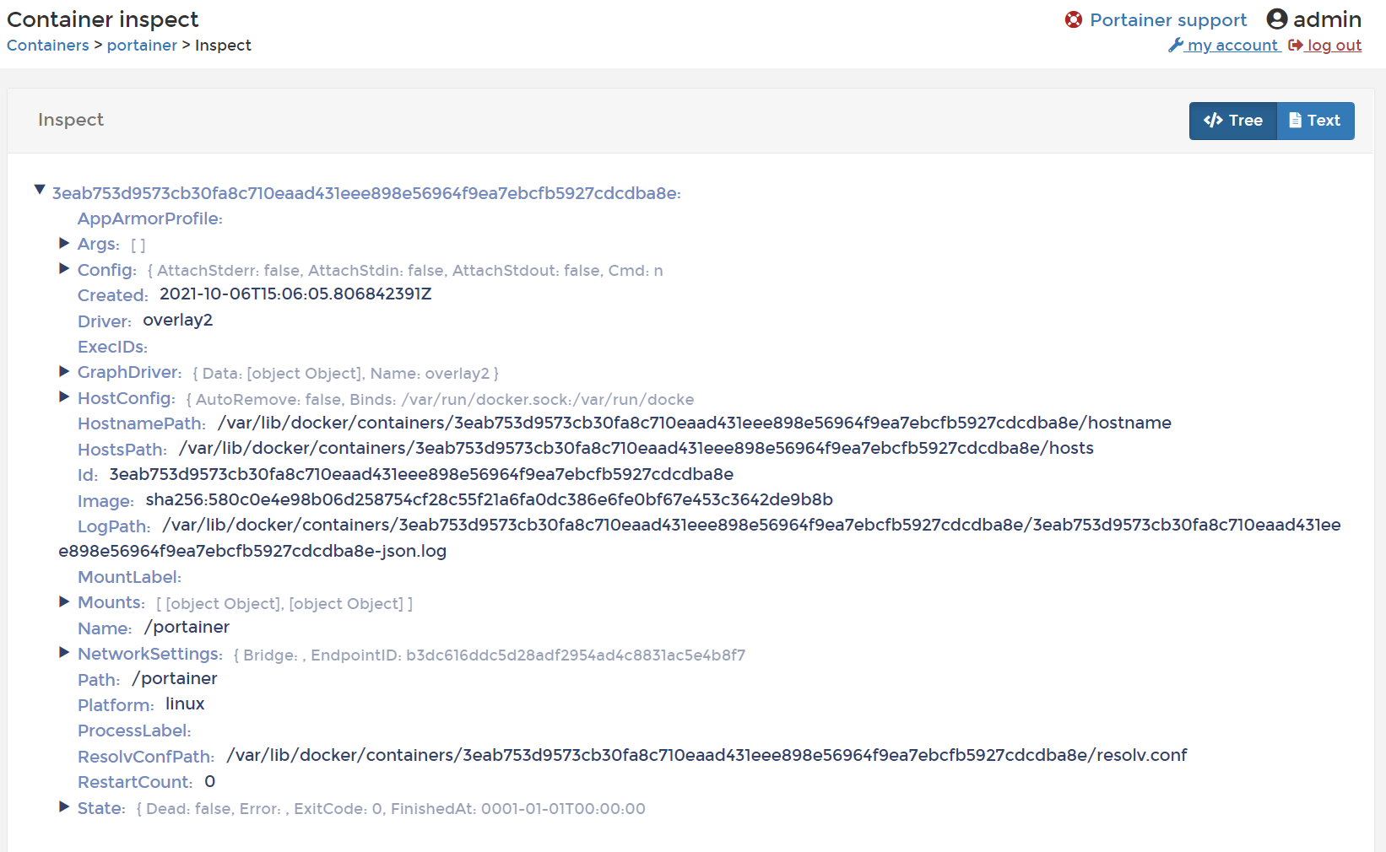This screenshot has width=1386, height=852.
Task: Go to my account
Action: tap(1232, 46)
